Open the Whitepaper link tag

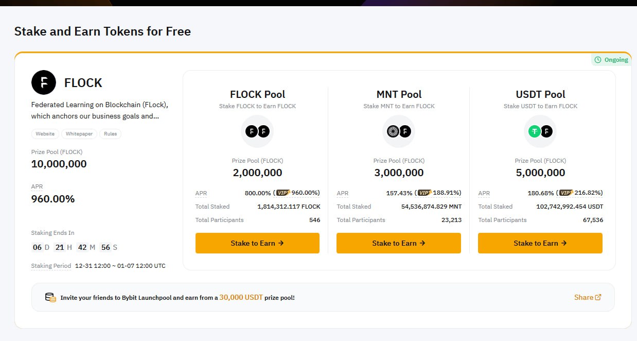coord(79,134)
